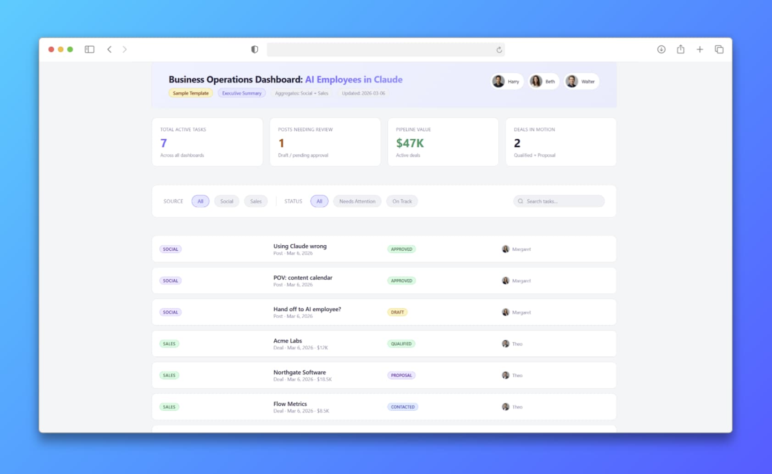Open the privacy shield icon

(255, 50)
